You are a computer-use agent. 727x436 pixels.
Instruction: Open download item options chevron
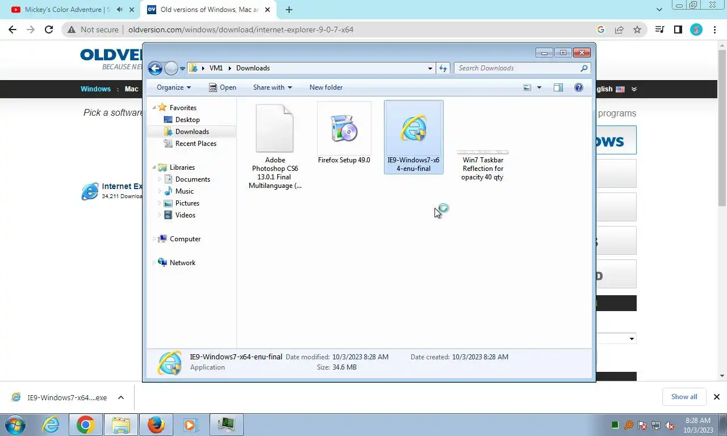[x=120, y=397]
